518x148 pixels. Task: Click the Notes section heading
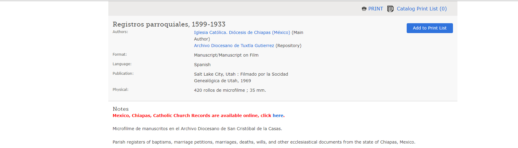click(121, 109)
